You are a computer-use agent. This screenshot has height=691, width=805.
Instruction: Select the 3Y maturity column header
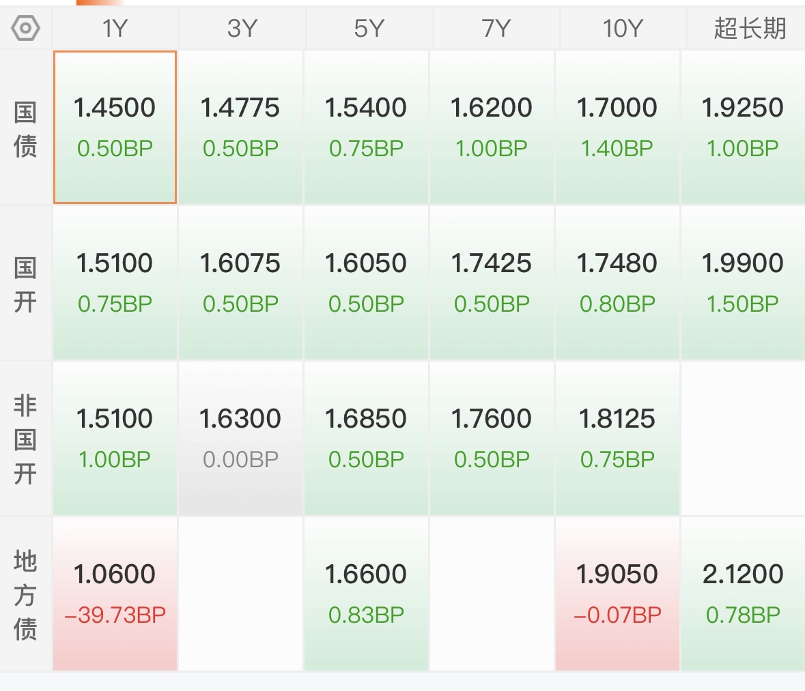242,29
